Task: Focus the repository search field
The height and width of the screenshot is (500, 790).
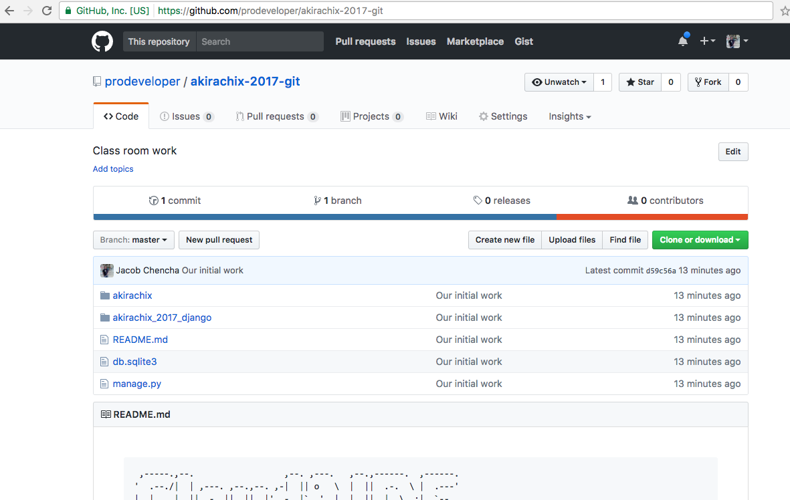Action: 260,41
